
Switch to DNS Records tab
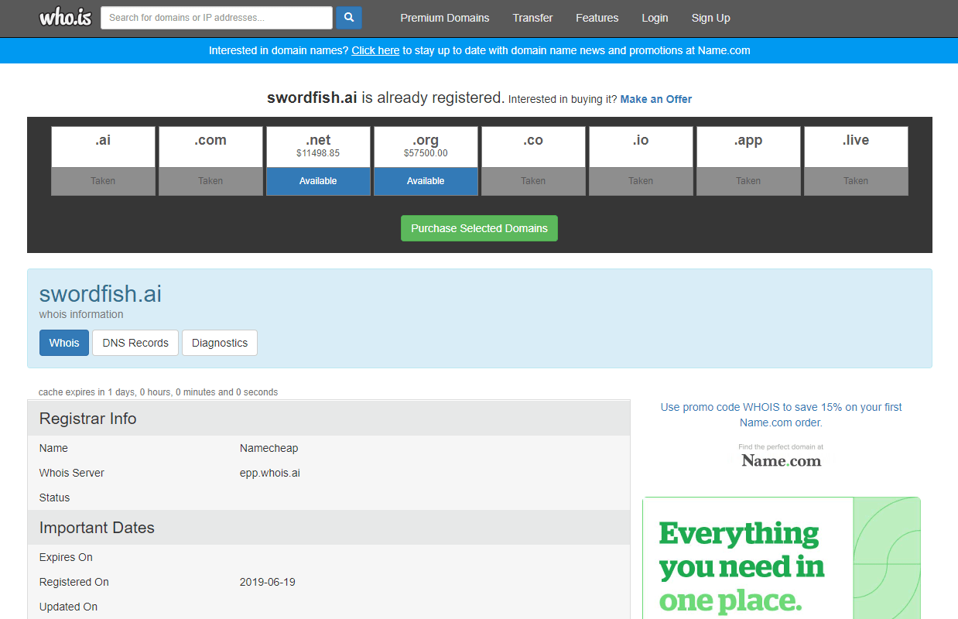point(135,343)
